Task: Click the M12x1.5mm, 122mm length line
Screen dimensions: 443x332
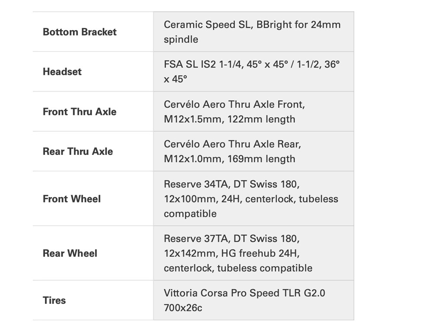Action: pyautogui.click(x=229, y=119)
